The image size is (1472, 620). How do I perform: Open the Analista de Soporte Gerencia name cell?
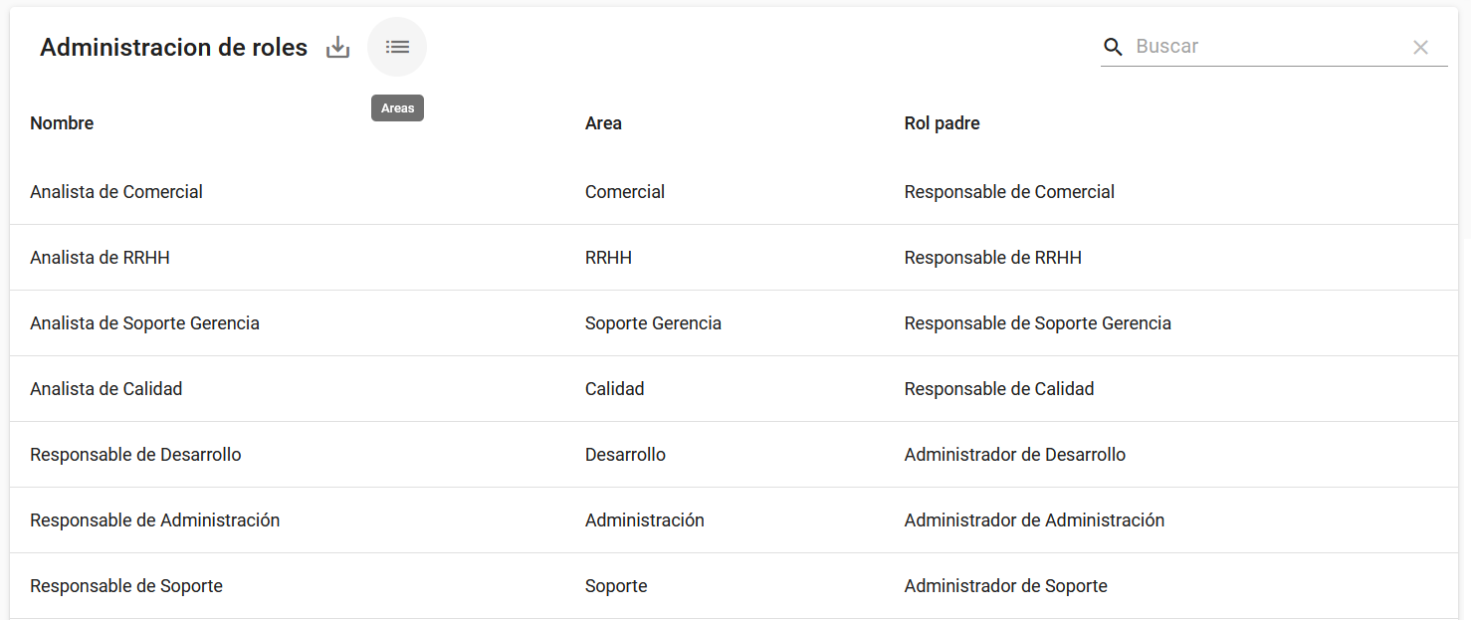[x=144, y=323]
